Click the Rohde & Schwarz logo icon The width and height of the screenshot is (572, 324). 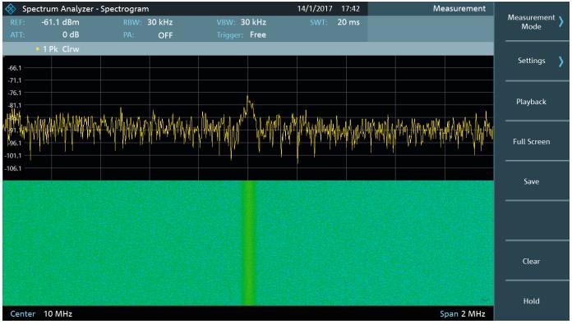coord(12,8)
